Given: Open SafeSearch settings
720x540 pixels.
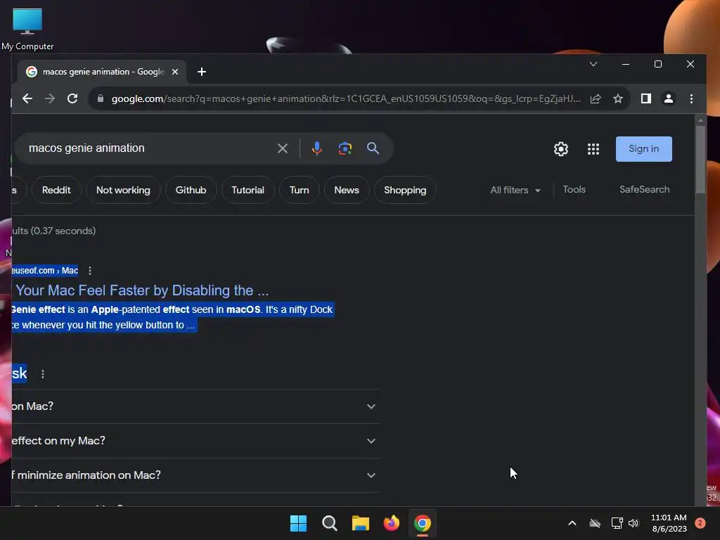Looking at the screenshot, I should pos(644,190).
